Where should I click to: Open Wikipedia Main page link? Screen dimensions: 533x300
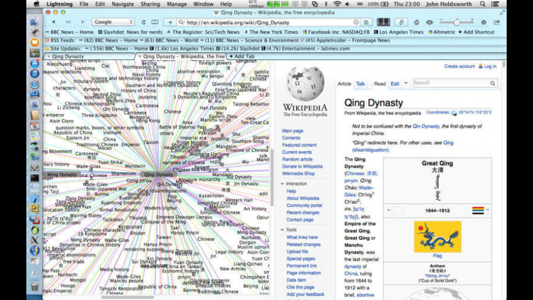click(x=292, y=131)
